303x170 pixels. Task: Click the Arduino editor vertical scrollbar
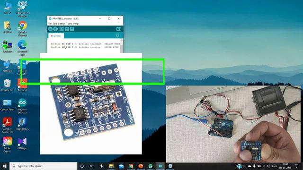[x=121, y=46]
